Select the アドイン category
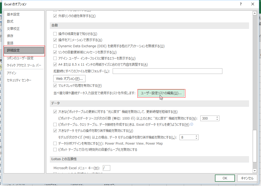 click(x=24, y=73)
